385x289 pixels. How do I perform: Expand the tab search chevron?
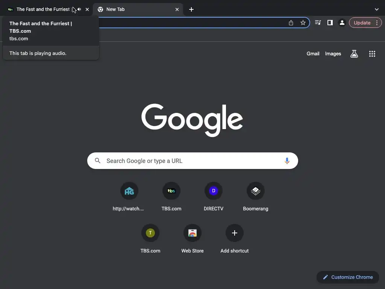[377, 9]
